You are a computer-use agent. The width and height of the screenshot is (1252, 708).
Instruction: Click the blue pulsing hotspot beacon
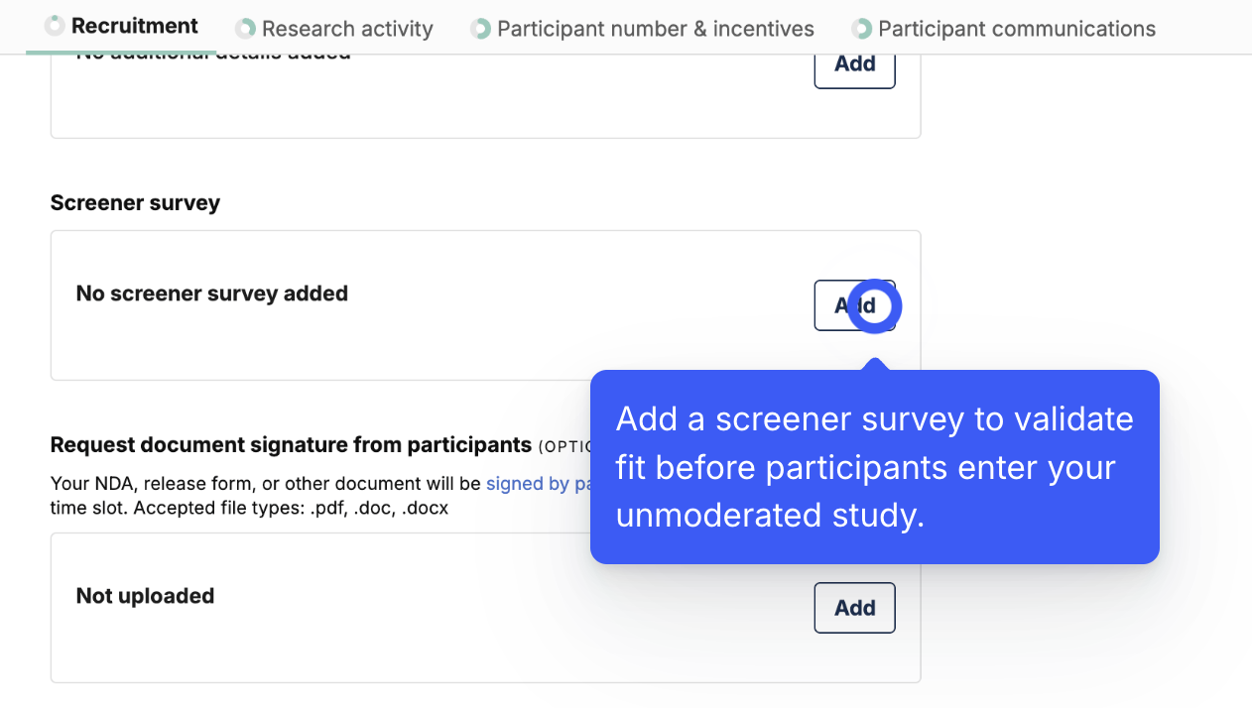coord(875,305)
